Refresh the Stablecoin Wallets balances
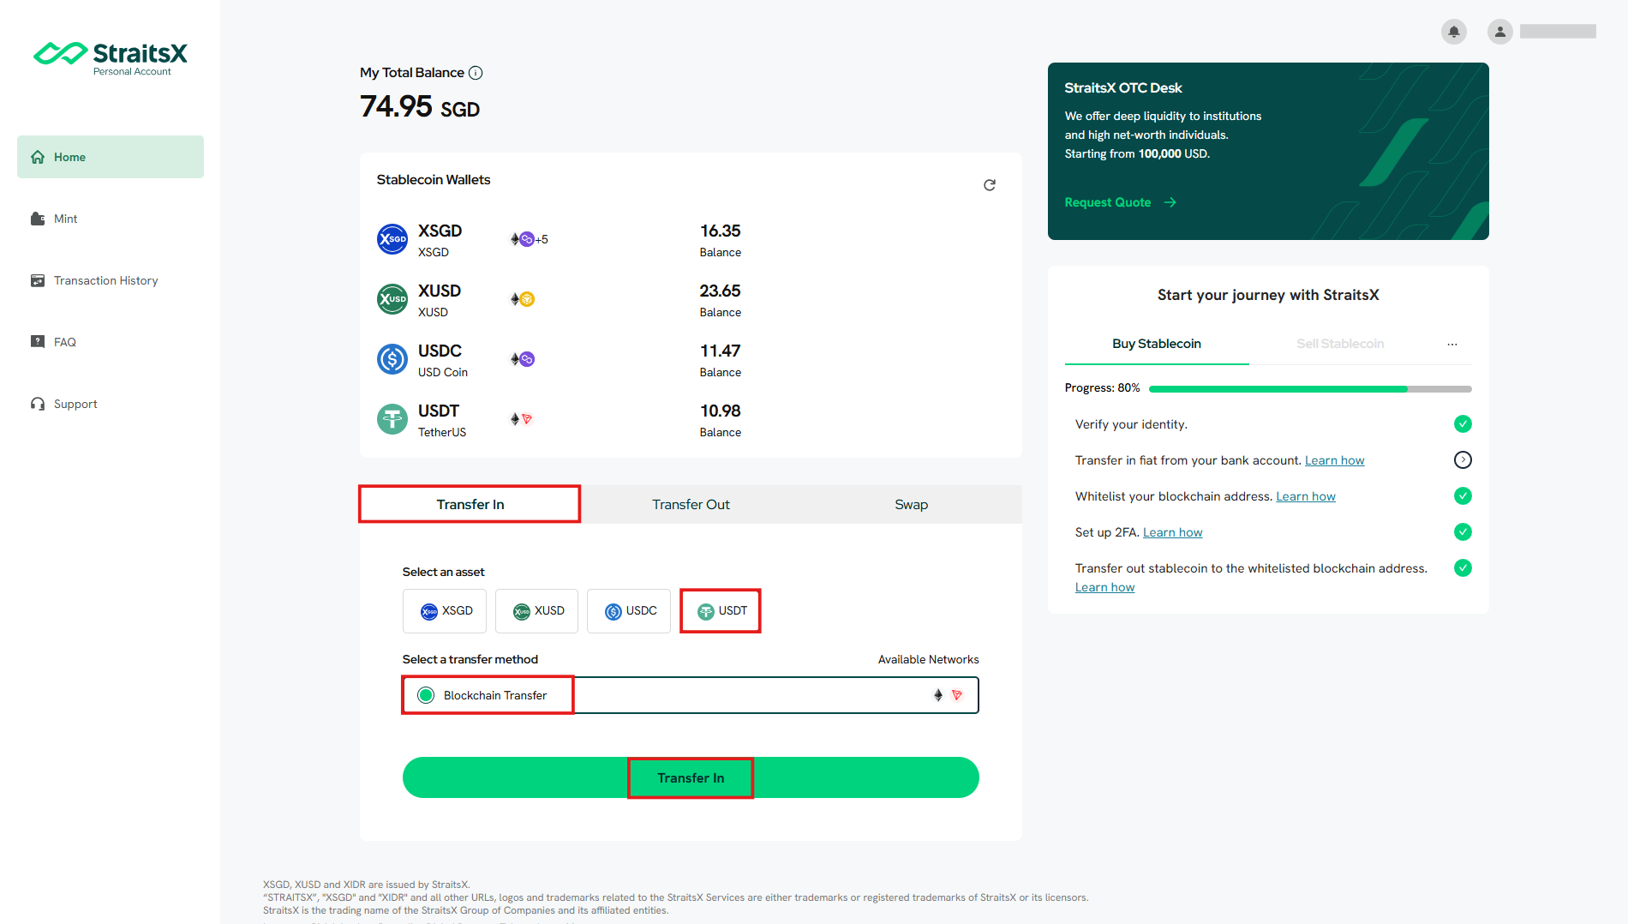 [990, 185]
